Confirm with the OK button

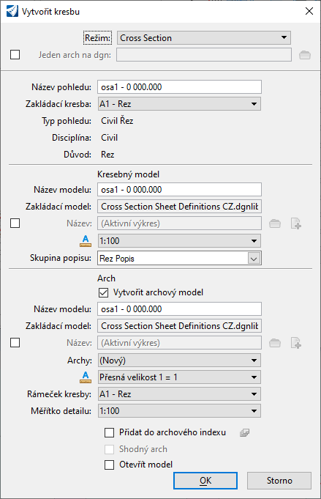click(205, 481)
